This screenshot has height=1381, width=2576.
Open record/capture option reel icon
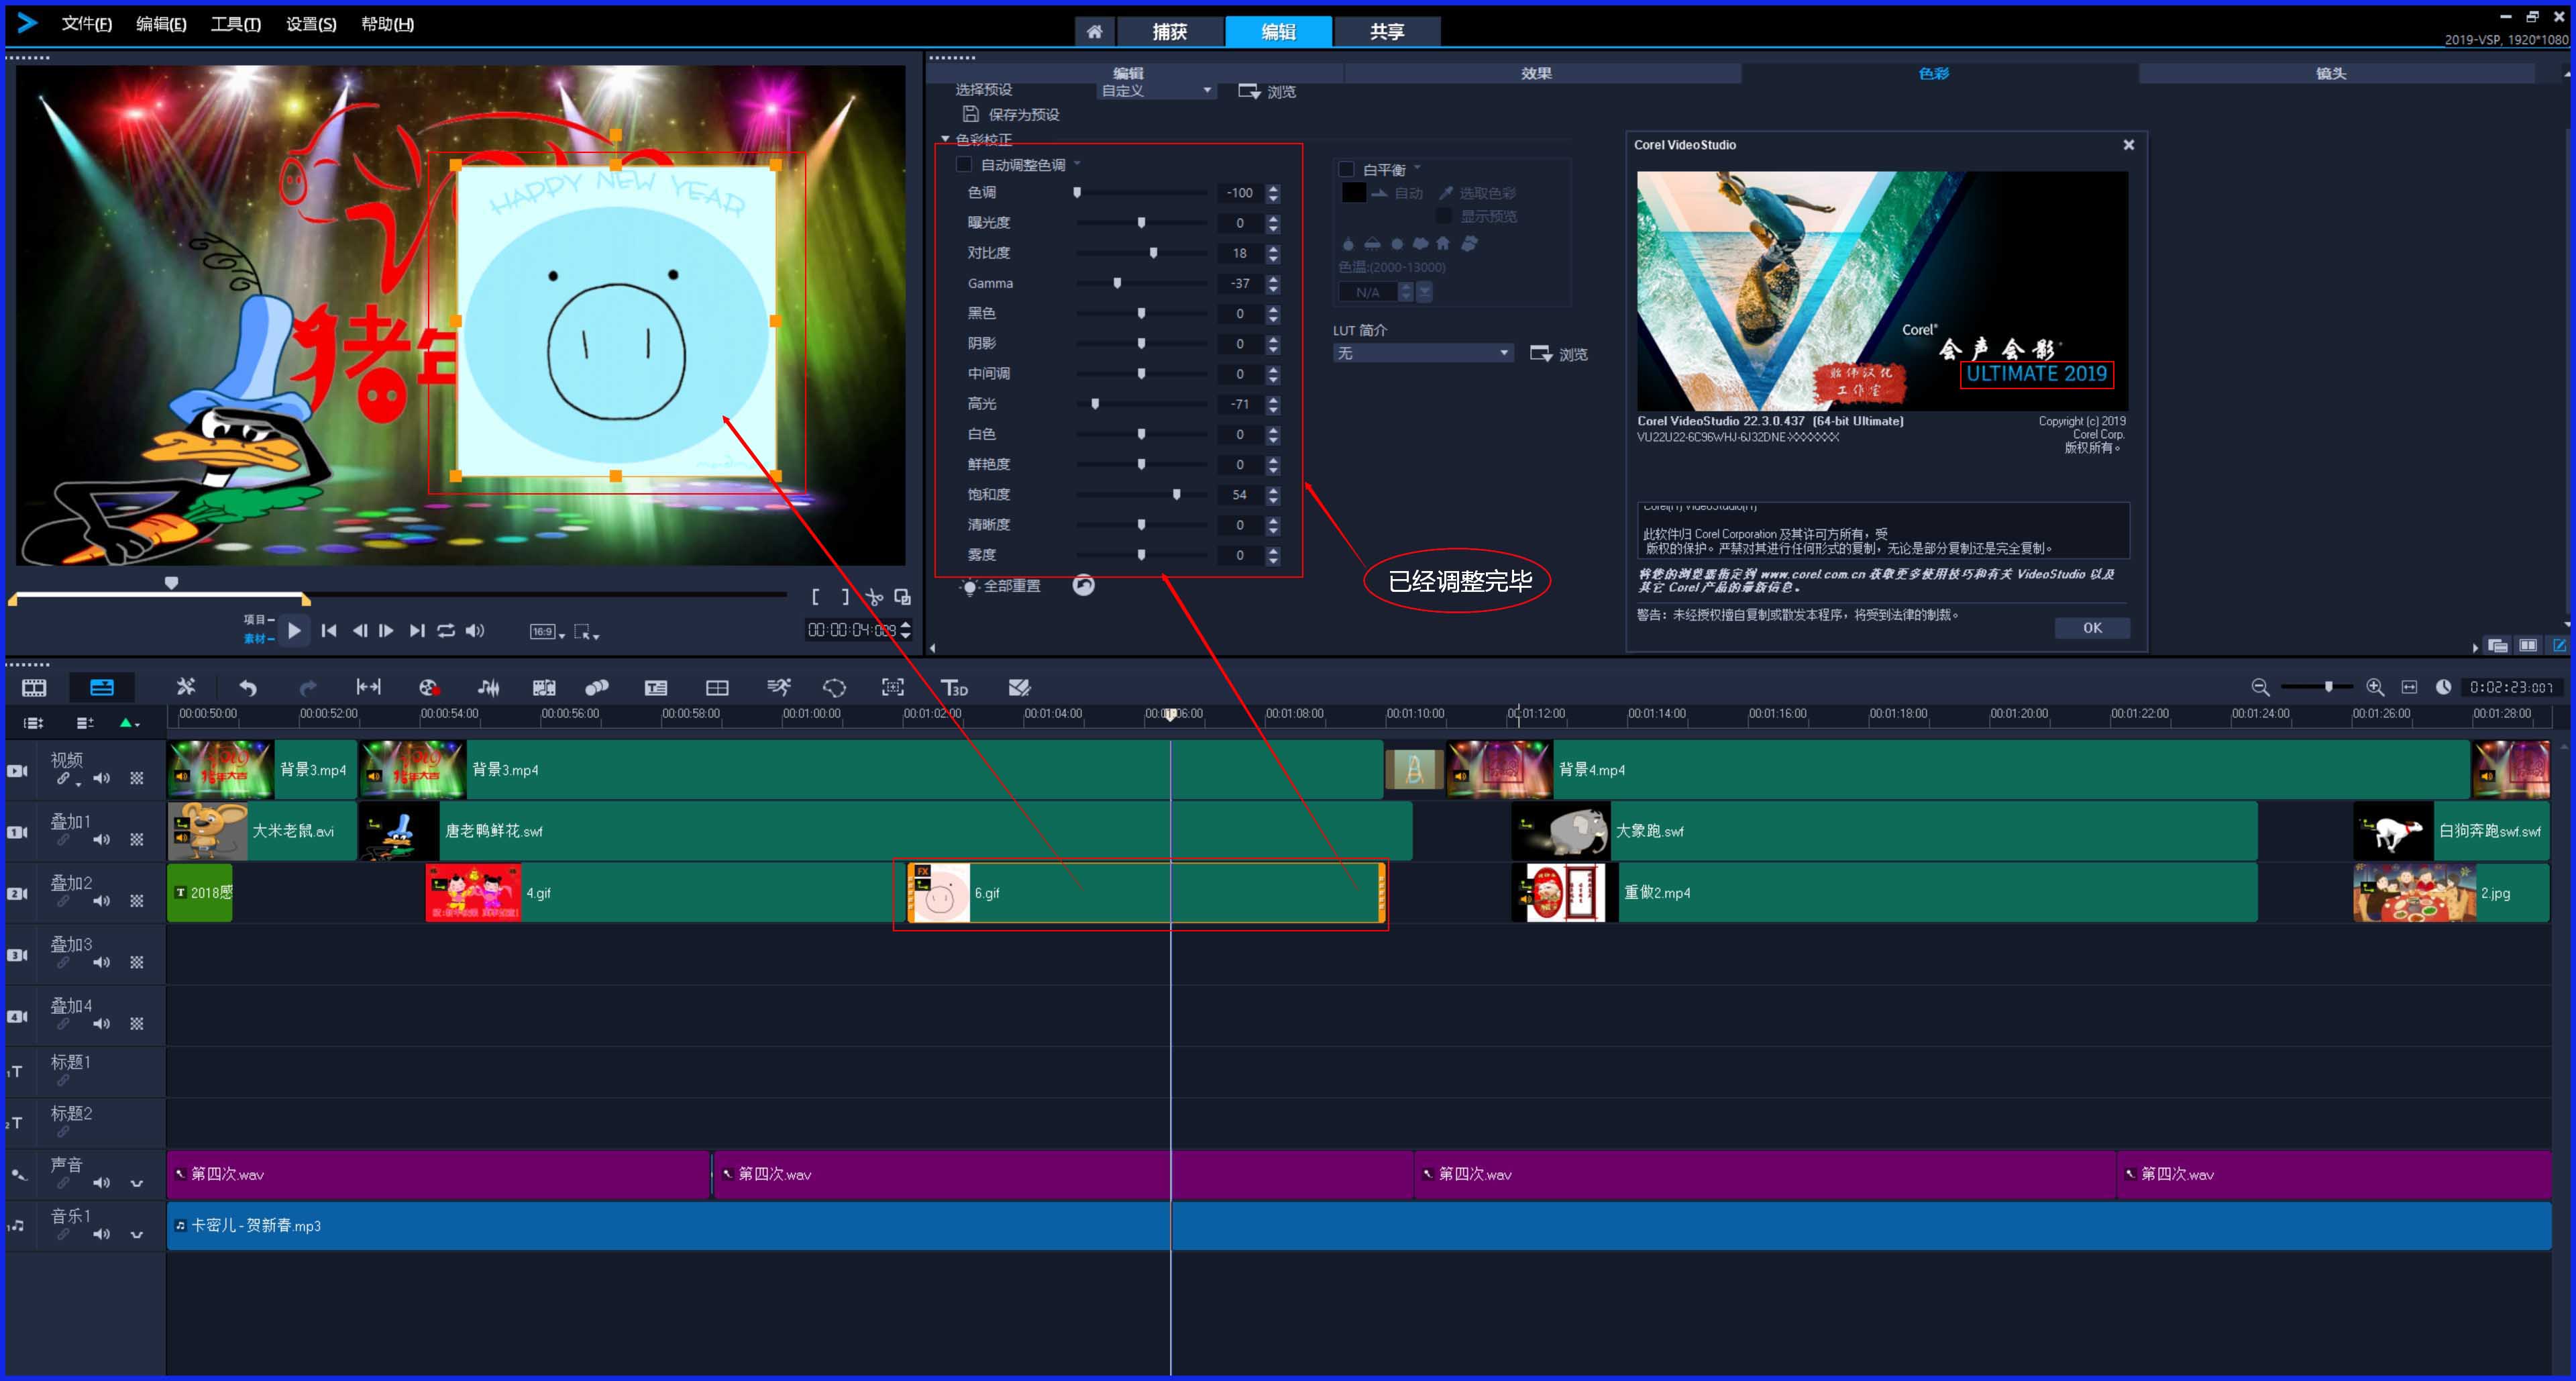click(x=429, y=688)
